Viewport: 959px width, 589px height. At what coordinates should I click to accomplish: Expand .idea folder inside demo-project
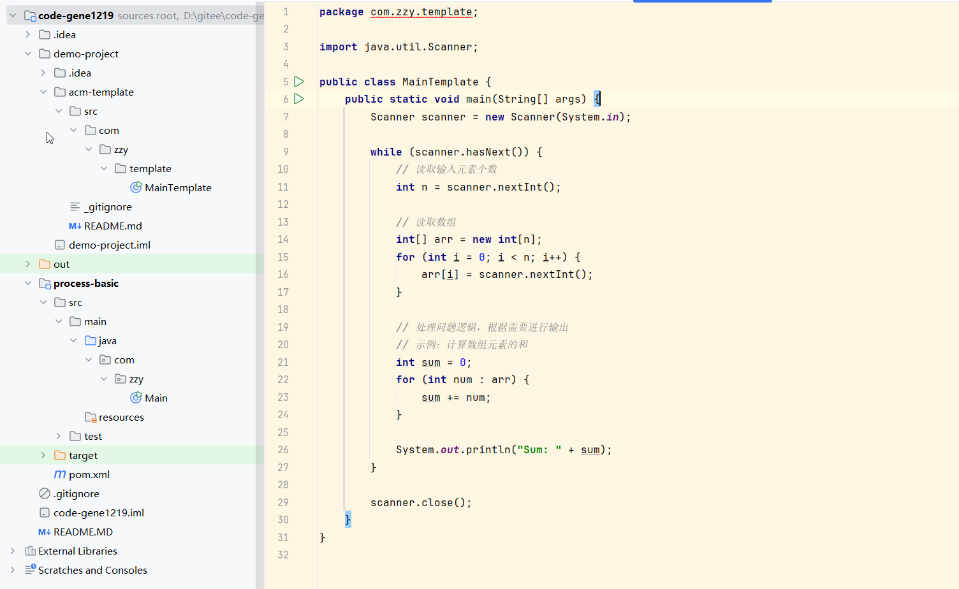[x=43, y=73]
